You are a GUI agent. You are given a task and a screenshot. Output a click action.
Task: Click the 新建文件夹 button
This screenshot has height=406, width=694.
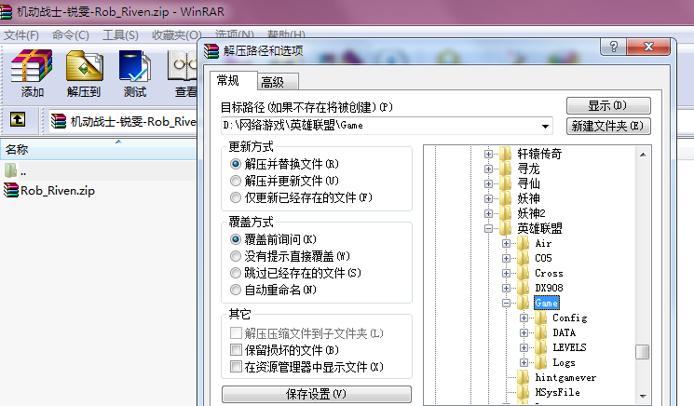(608, 126)
